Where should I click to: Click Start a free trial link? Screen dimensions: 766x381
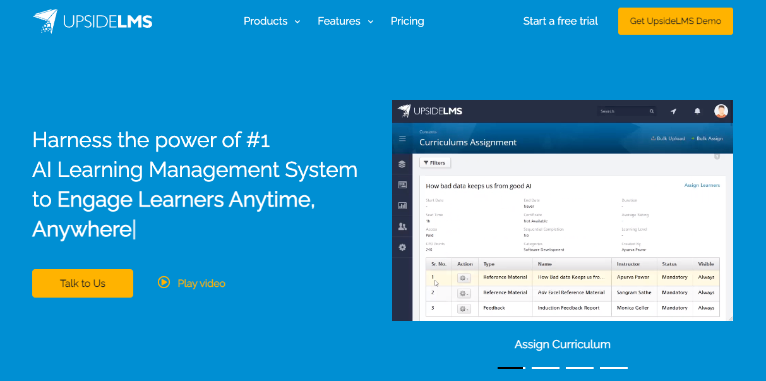click(x=561, y=21)
